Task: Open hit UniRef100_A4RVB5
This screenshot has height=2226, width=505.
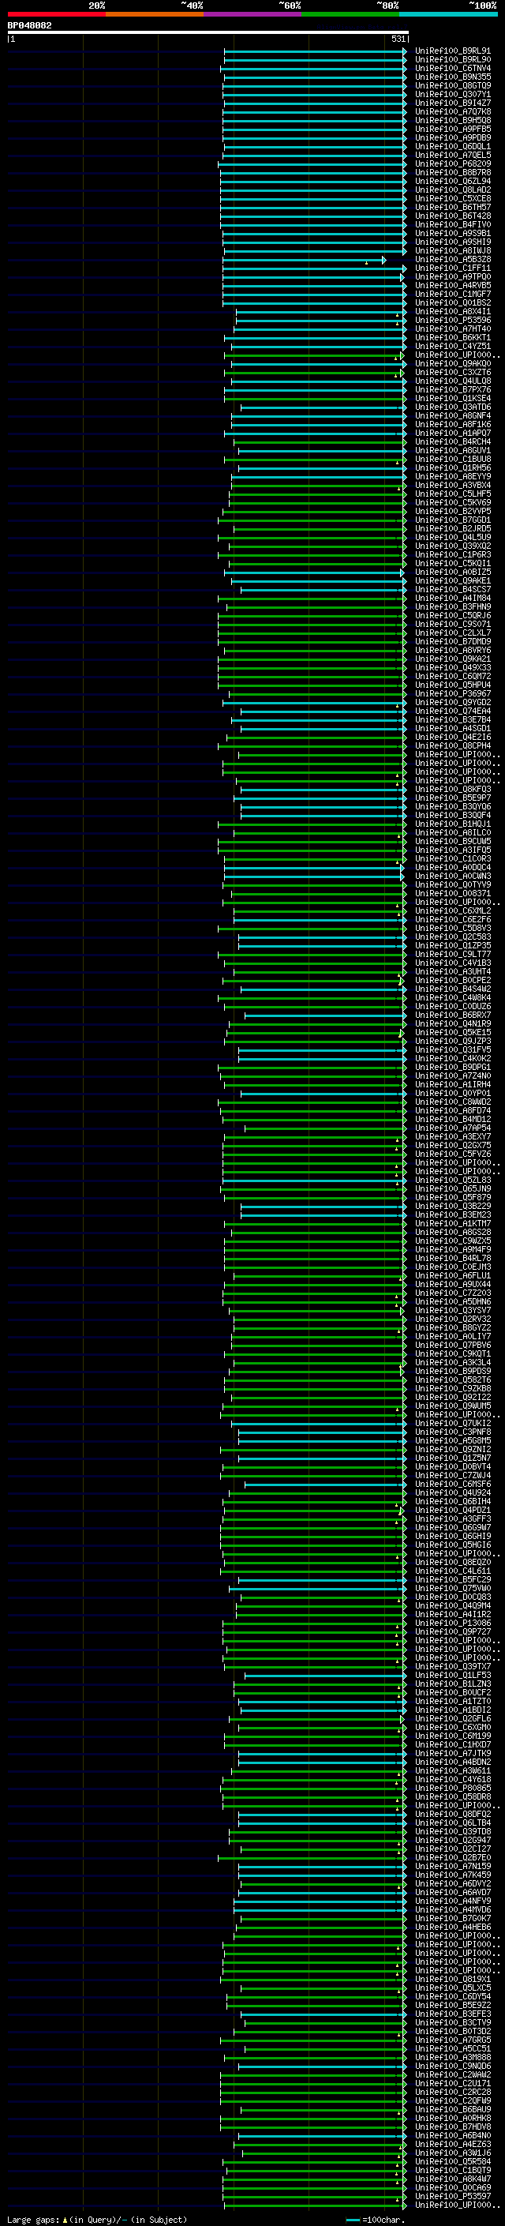Action: (x=453, y=285)
